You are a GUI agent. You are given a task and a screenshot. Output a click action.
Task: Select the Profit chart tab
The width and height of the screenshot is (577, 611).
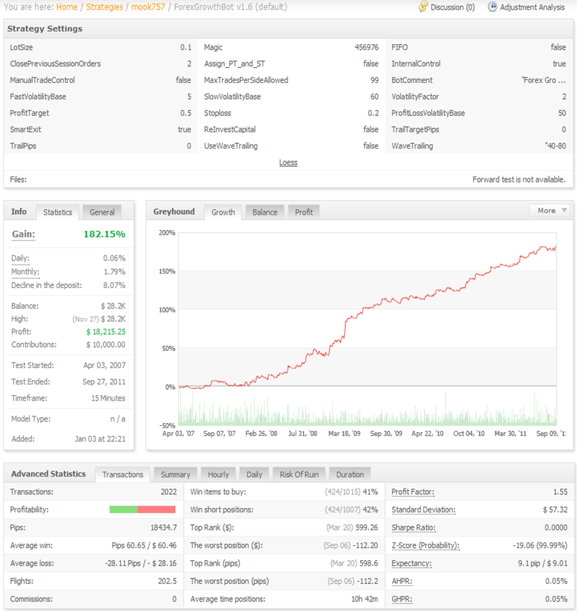pyautogui.click(x=304, y=212)
